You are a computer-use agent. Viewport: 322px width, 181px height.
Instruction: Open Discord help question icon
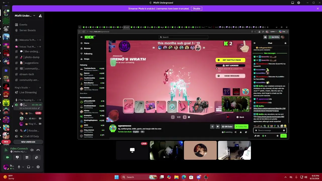(299, 3)
